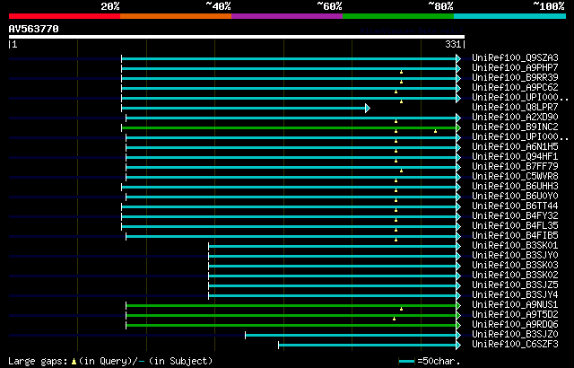The image size is (574, 368).
Task: Select the UniRef100_C5WVR8 label
Action: click(x=515, y=177)
